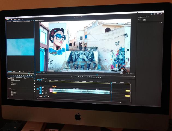Open the Program monitor playback resolution dropdown
Viewport: 172px width, 131px height.
123,74
